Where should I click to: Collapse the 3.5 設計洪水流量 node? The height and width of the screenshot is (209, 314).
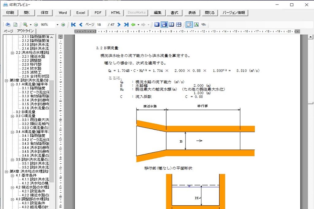pyautogui.click(x=12, y=160)
